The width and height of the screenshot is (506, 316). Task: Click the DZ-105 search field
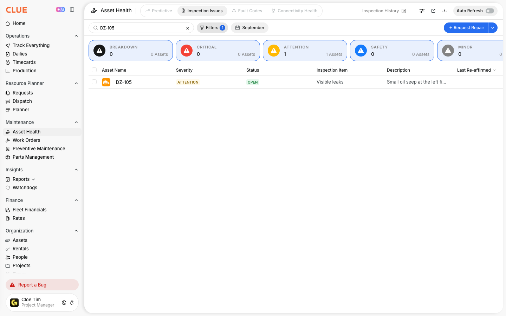[141, 28]
